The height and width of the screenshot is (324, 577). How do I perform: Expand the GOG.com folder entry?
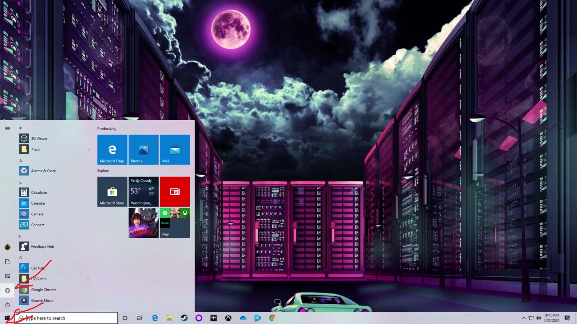(88, 279)
